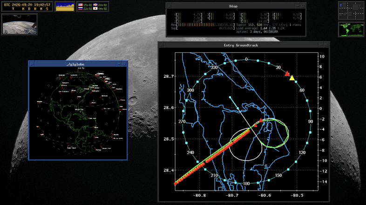The width and height of the screenshot is (366, 205).
Task: Click the 300 compass heading label
Action: pos(190,90)
